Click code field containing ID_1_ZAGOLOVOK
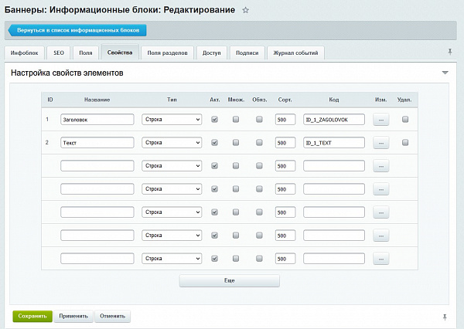 point(334,120)
